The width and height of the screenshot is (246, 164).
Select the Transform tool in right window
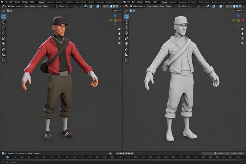[127, 43]
